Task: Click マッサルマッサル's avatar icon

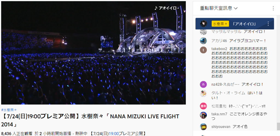Action: coord(203,32)
